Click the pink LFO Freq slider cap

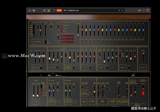(94, 92)
